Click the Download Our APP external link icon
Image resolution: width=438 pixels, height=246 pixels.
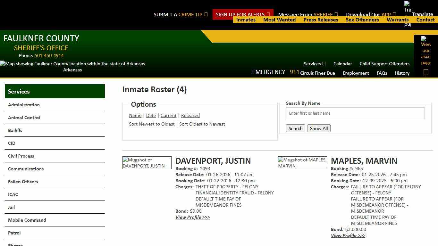coord(394,14)
